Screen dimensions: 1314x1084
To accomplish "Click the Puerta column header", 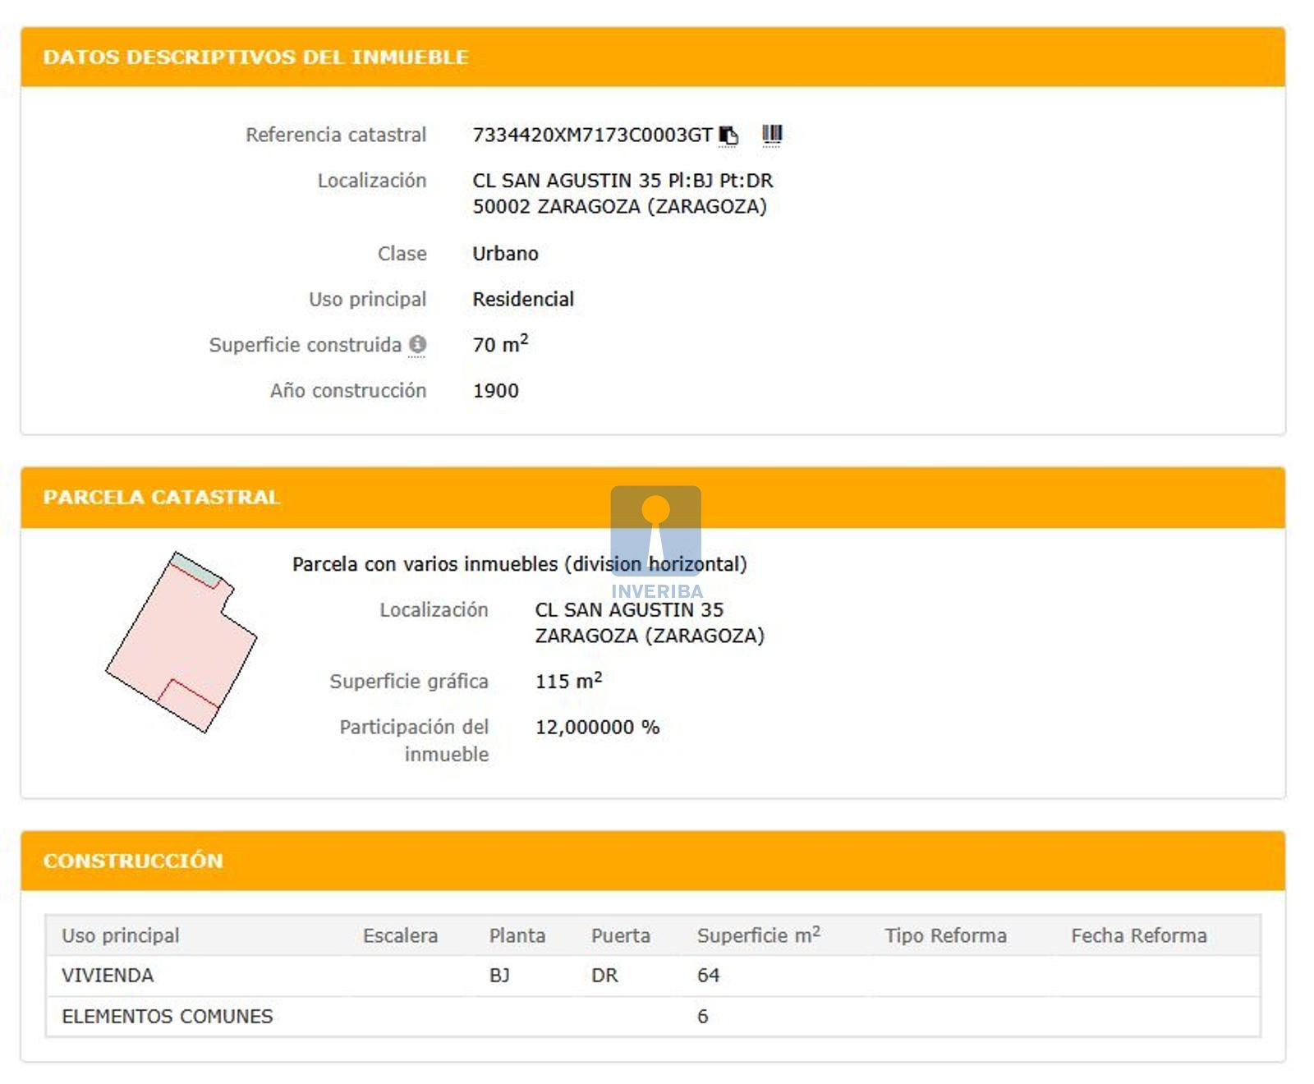I will [620, 935].
